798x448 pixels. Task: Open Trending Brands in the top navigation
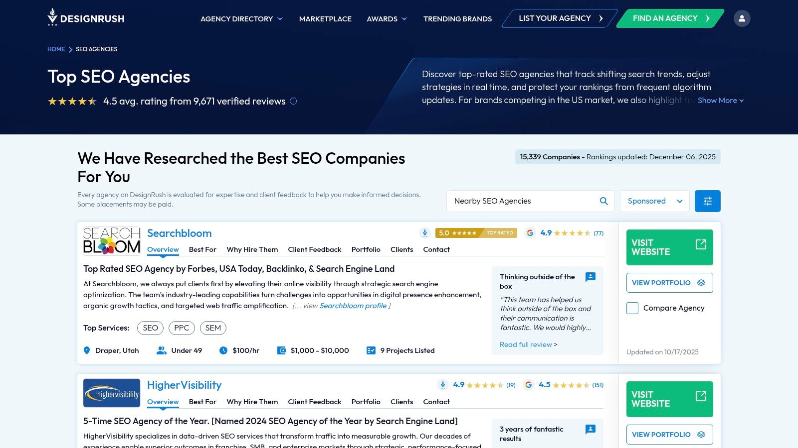(x=457, y=19)
